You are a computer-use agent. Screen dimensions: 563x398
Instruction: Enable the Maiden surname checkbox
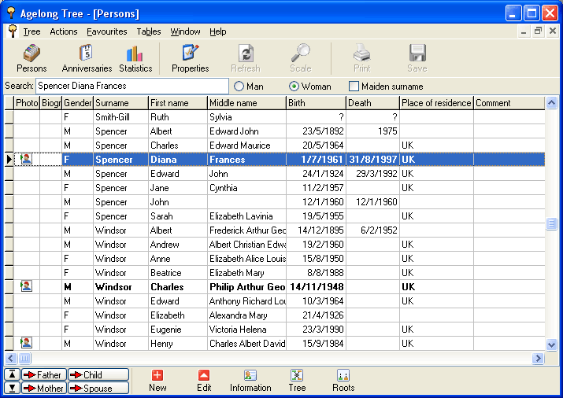point(354,86)
